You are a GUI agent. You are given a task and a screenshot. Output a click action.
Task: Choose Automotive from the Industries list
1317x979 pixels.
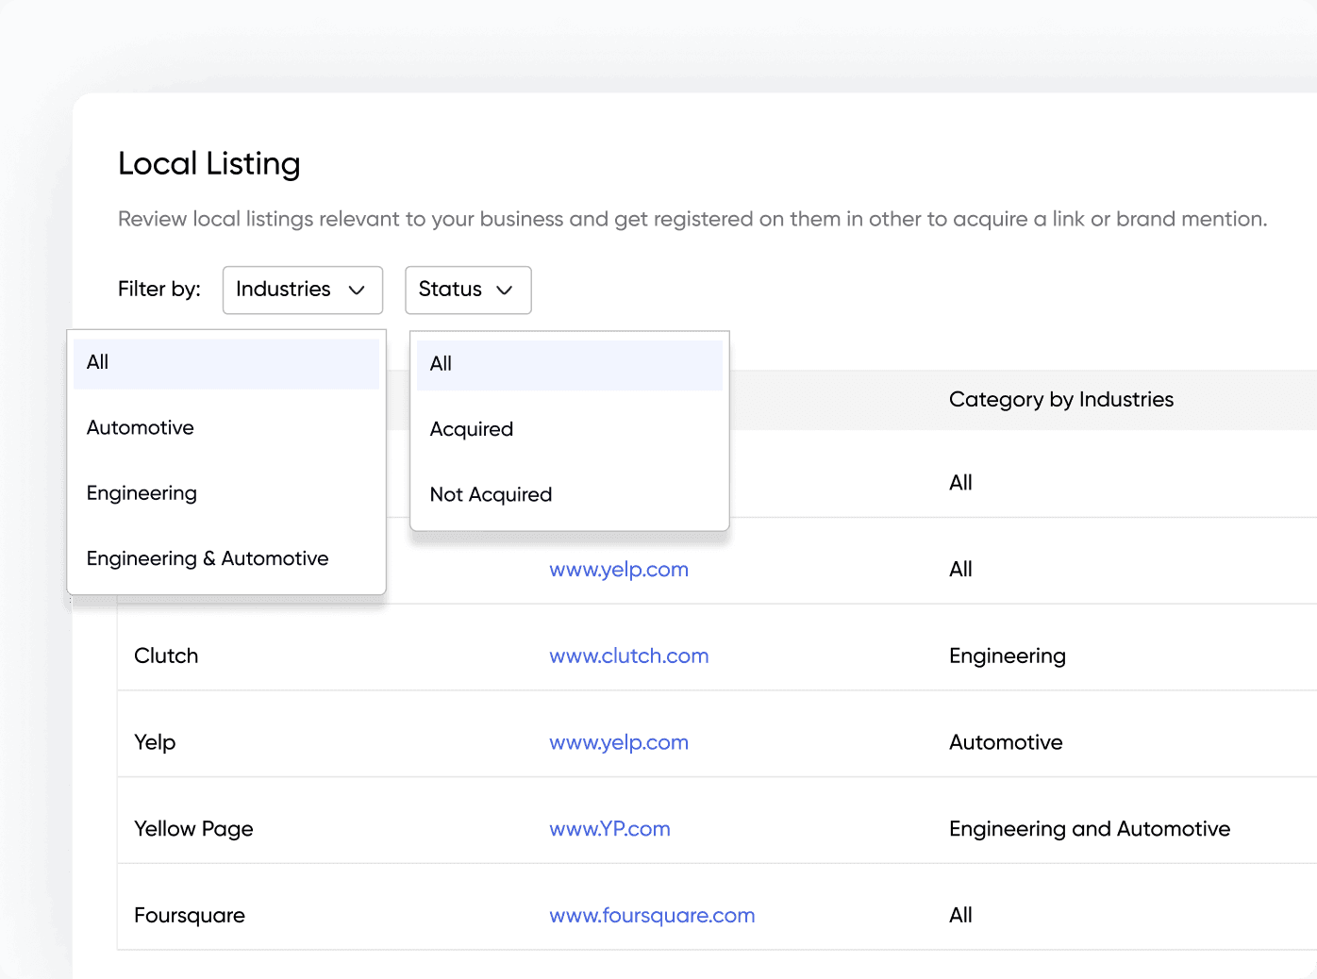coord(141,428)
